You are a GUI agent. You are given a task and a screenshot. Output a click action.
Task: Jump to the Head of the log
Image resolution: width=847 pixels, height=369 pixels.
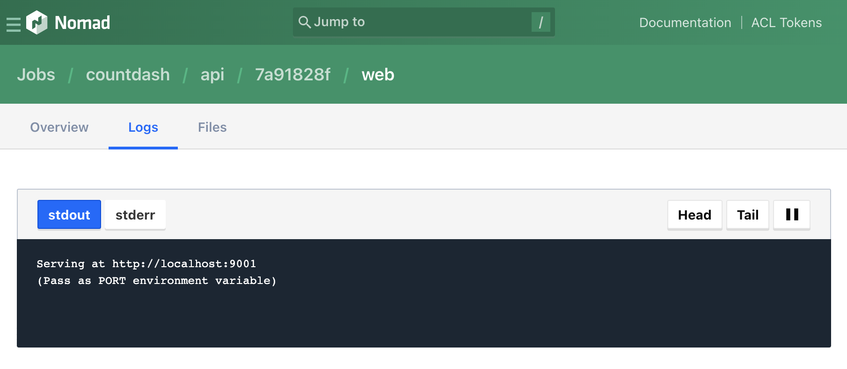coord(694,214)
